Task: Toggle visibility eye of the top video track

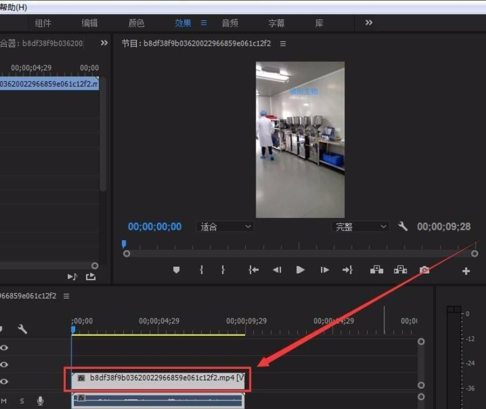Action: 4,348
